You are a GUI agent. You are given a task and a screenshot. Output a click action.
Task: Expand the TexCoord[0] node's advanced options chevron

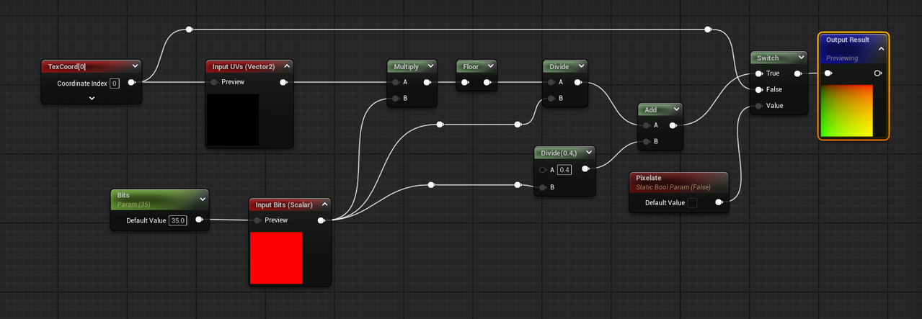(92, 98)
